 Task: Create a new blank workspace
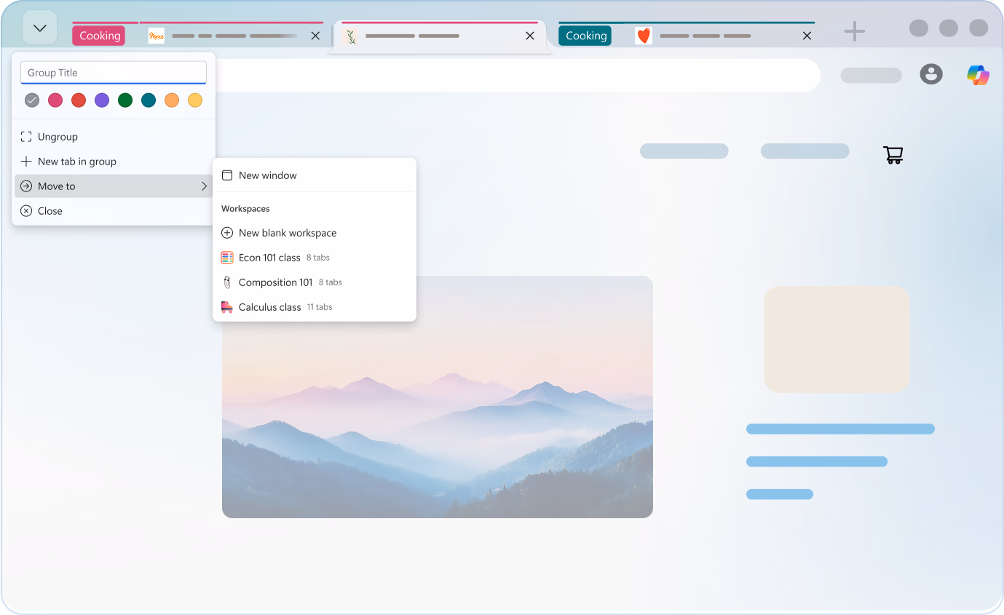(x=287, y=233)
